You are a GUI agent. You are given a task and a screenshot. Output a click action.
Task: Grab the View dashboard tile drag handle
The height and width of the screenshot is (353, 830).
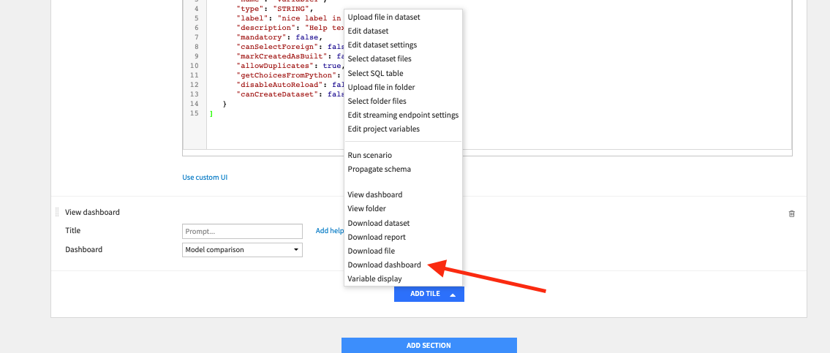point(57,212)
